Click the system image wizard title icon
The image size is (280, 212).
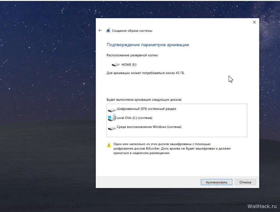click(x=108, y=31)
